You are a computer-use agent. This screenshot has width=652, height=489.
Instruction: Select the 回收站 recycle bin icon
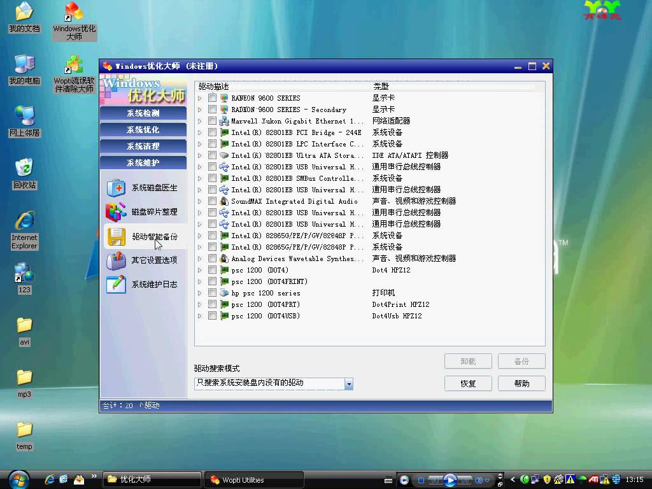click(25, 174)
